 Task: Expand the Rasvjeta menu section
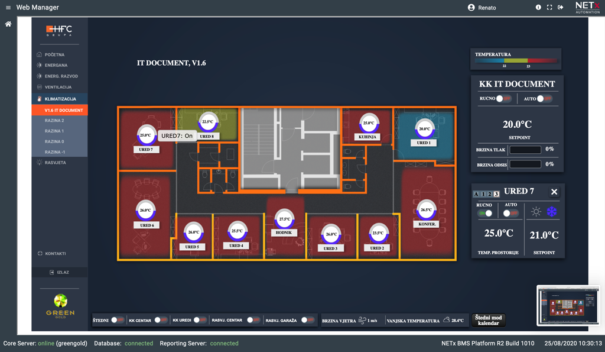click(55, 162)
